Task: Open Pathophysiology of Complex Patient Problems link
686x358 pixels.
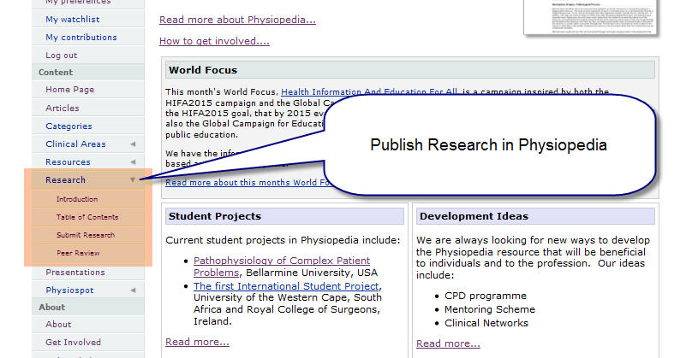Action: tap(282, 267)
